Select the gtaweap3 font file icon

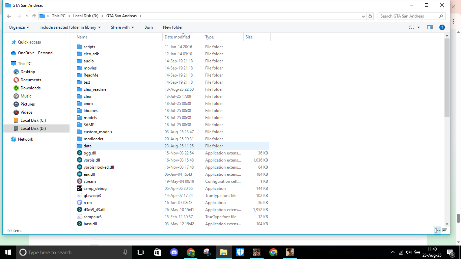pyautogui.click(x=80, y=196)
